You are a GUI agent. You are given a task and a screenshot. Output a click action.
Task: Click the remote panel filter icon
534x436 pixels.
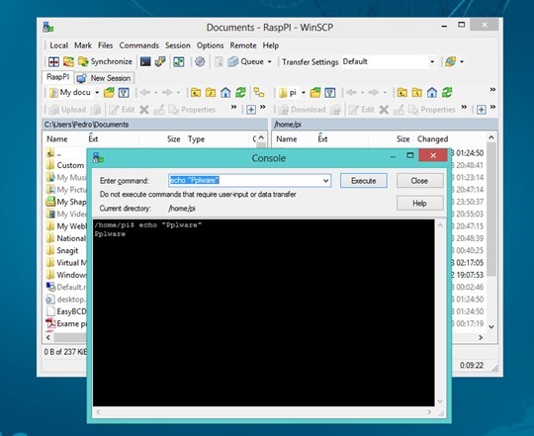point(330,93)
